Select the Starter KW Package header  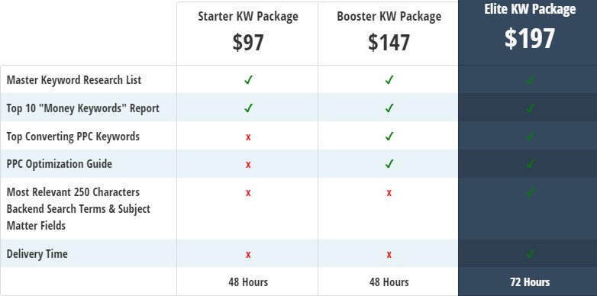pyautogui.click(x=248, y=17)
